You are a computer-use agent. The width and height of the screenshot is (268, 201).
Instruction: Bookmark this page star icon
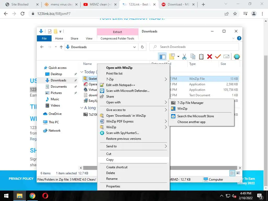(235, 14)
